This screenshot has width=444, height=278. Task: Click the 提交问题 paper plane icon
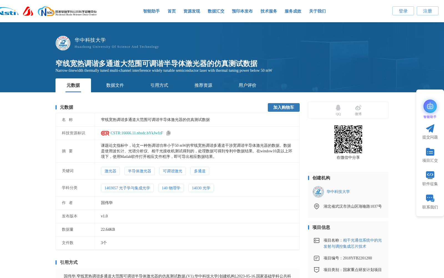(x=430, y=128)
